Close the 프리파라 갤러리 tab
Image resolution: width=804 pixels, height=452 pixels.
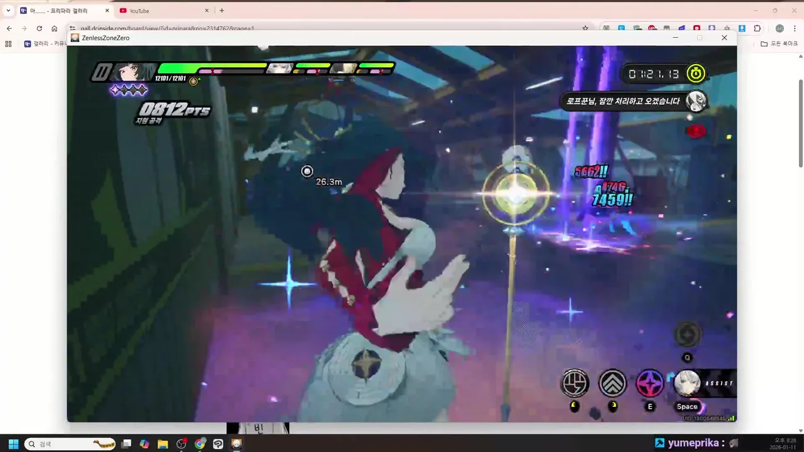tap(107, 11)
